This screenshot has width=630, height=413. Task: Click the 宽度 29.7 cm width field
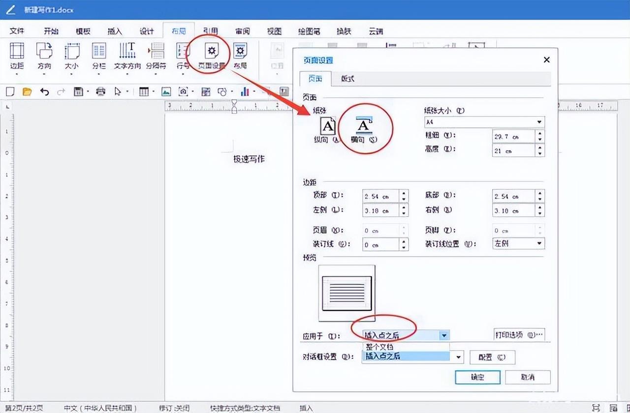pos(514,136)
